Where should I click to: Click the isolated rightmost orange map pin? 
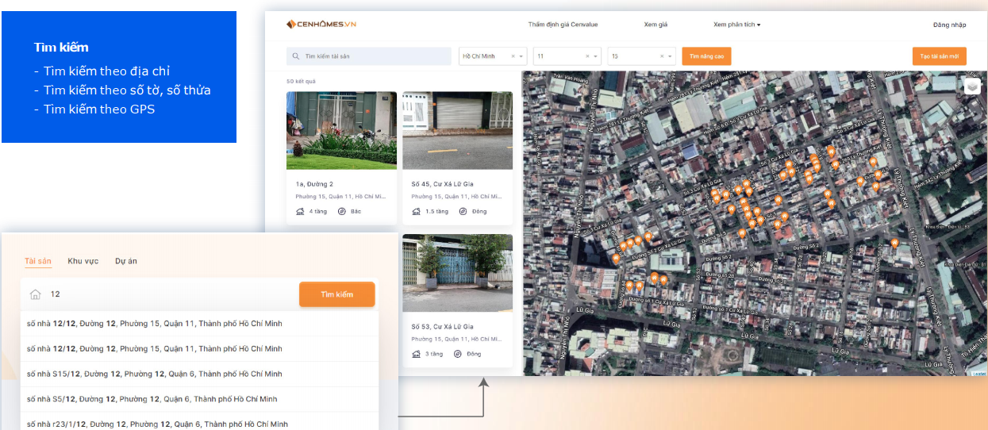[894, 243]
